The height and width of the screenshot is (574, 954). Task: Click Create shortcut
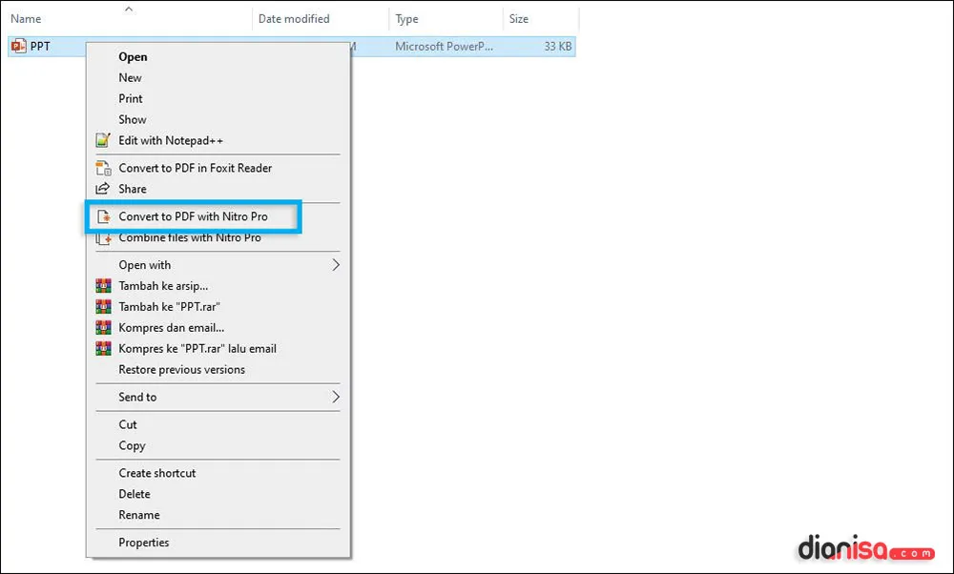156,473
